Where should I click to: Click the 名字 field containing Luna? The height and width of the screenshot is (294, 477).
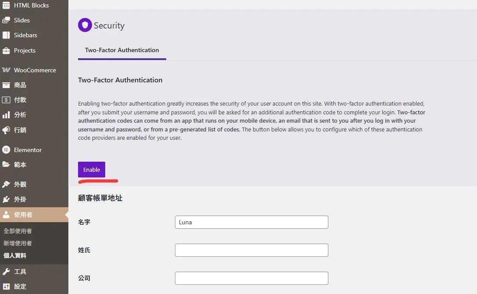coord(252,222)
